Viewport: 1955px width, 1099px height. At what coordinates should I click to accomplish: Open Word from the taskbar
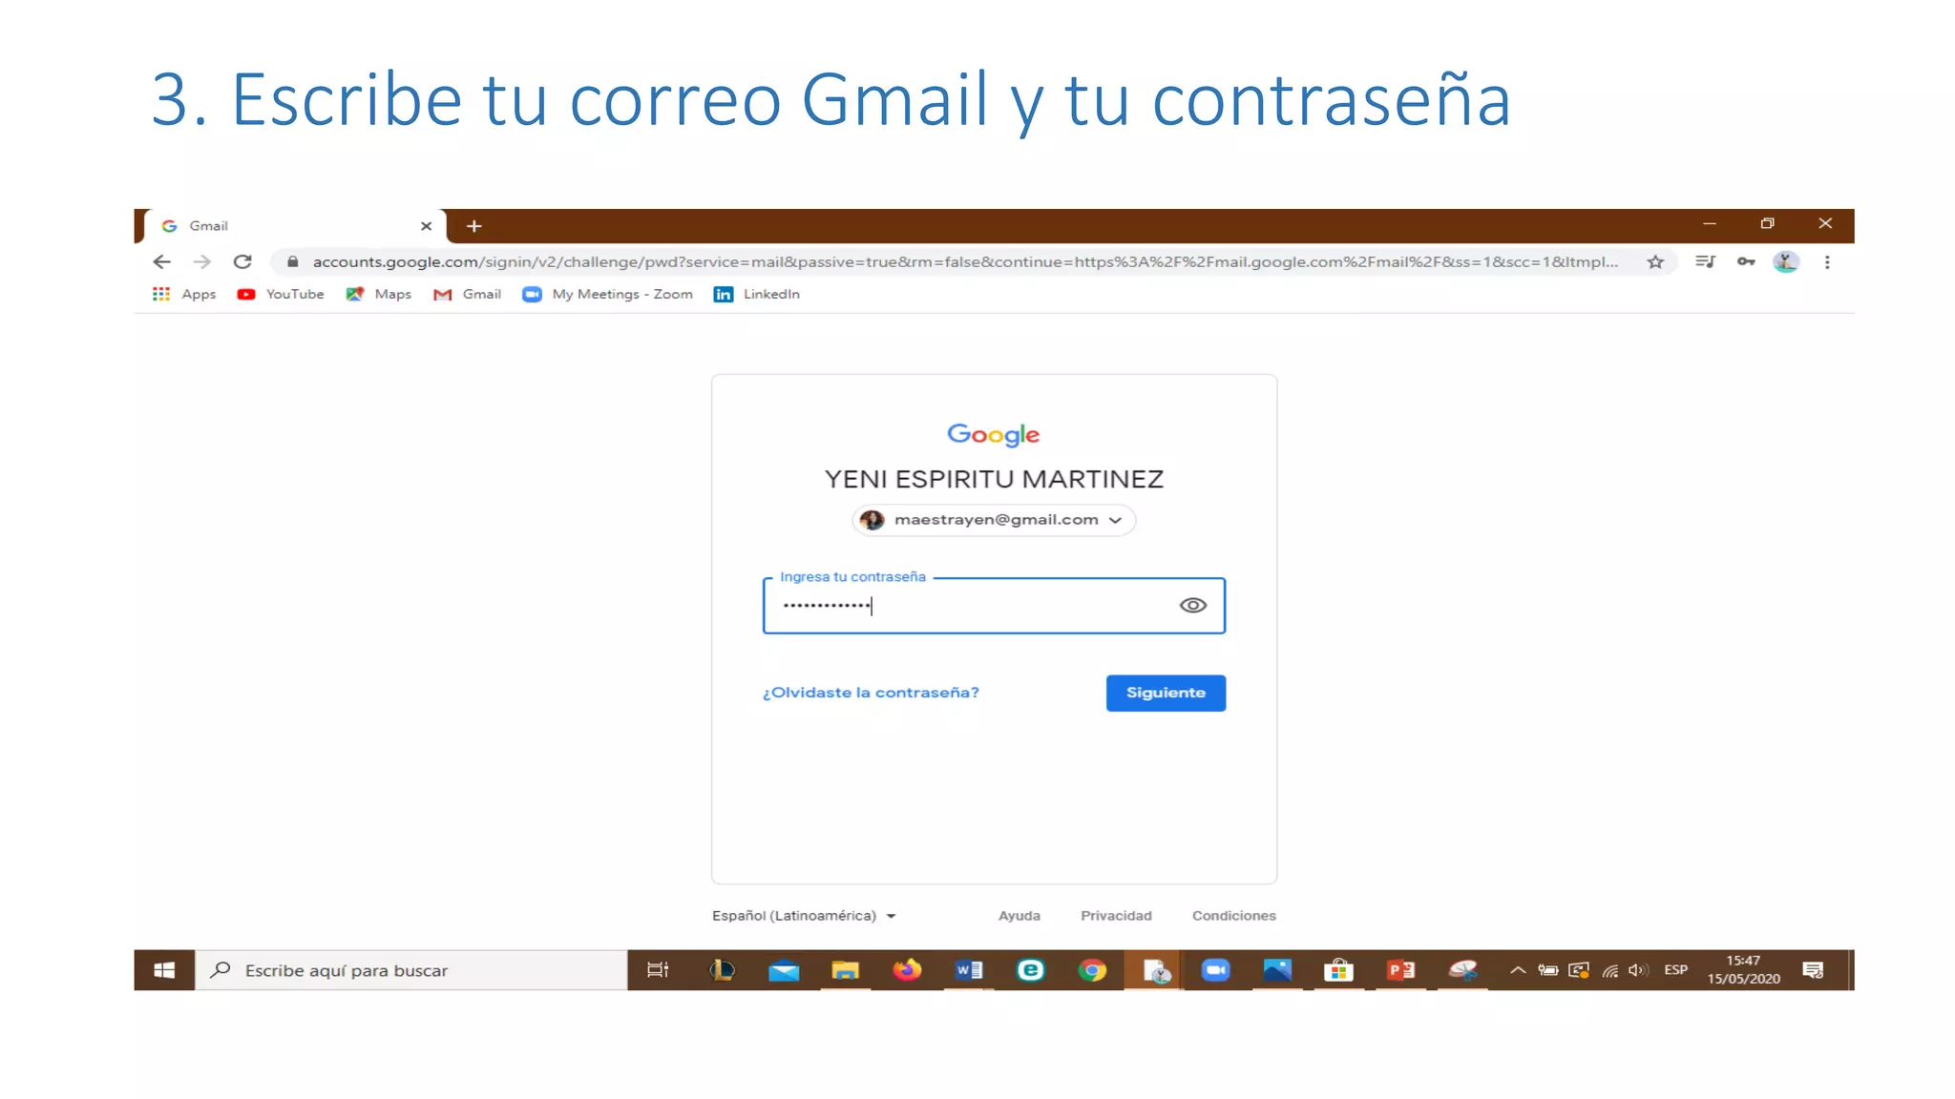(x=969, y=970)
